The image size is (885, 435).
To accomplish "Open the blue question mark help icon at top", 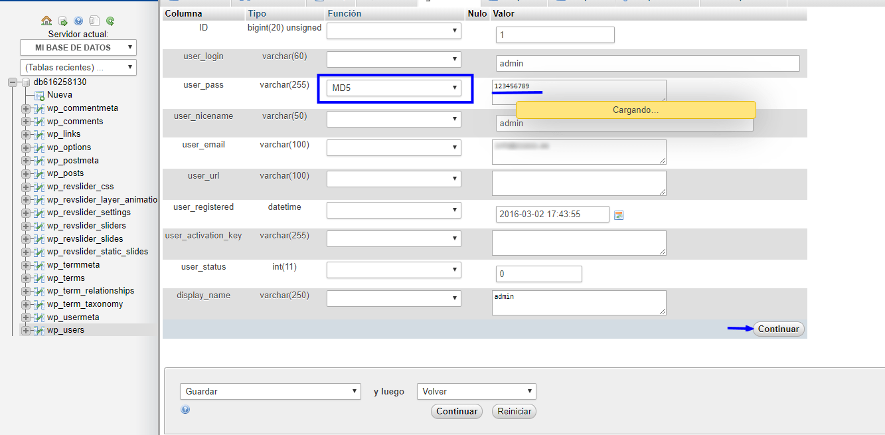I will coord(78,21).
